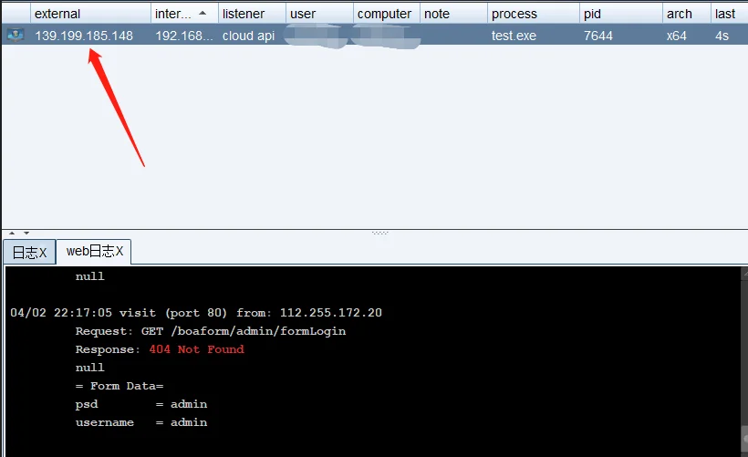
Task: Click the = Form Data= line
Action: pos(119,386)
